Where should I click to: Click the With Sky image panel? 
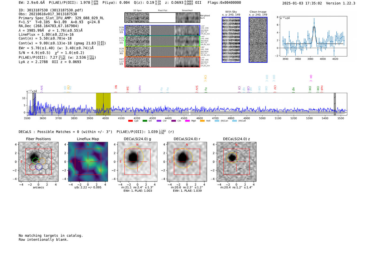tap(231, 40)
